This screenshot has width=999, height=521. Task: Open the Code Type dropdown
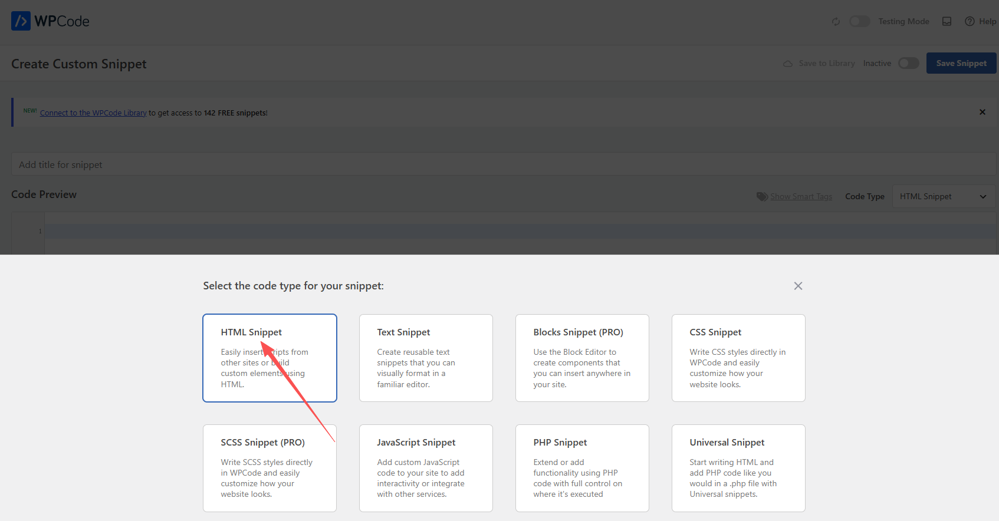pos(944,196)
